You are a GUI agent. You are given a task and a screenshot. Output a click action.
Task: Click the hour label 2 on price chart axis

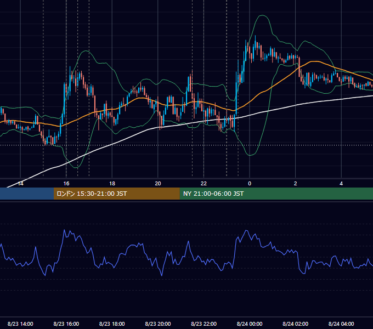click(x=295, y=184)
